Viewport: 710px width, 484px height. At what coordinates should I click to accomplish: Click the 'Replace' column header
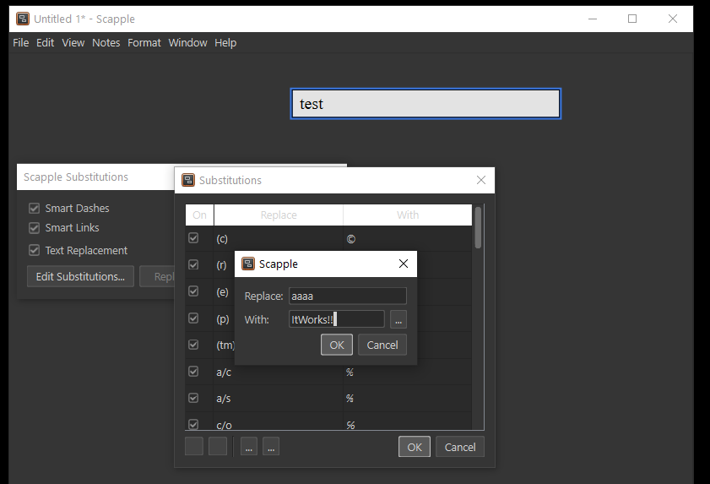(x=279, y=215)
